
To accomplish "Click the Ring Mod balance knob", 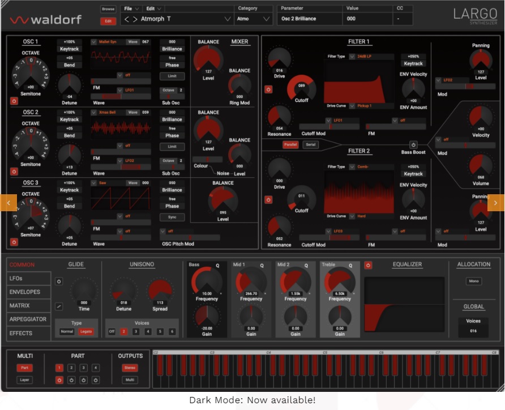I will pyautogui.click(x=239, y=84).
